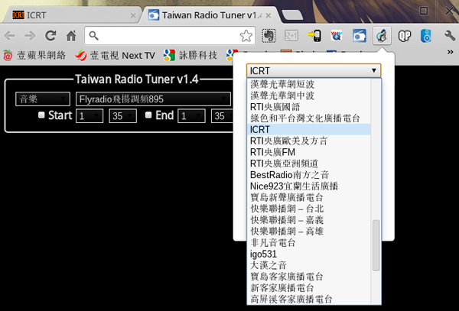
Task: Bookmark the page with the star icon
Action: pyautogui.click(x=246, y=36)
